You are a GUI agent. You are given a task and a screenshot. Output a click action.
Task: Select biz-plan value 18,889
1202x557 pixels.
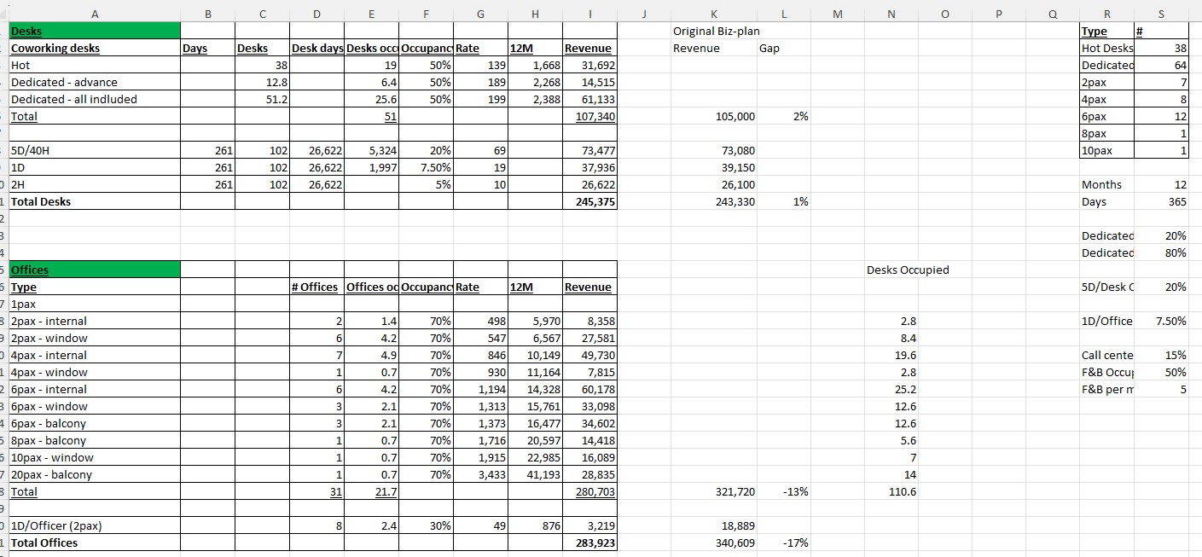click(x=714, y=525)
